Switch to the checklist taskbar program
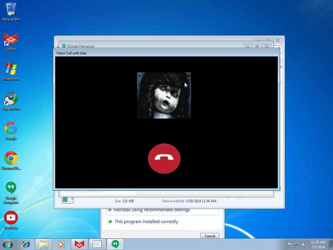The image size is (333, 250). [x=97, y=244]
